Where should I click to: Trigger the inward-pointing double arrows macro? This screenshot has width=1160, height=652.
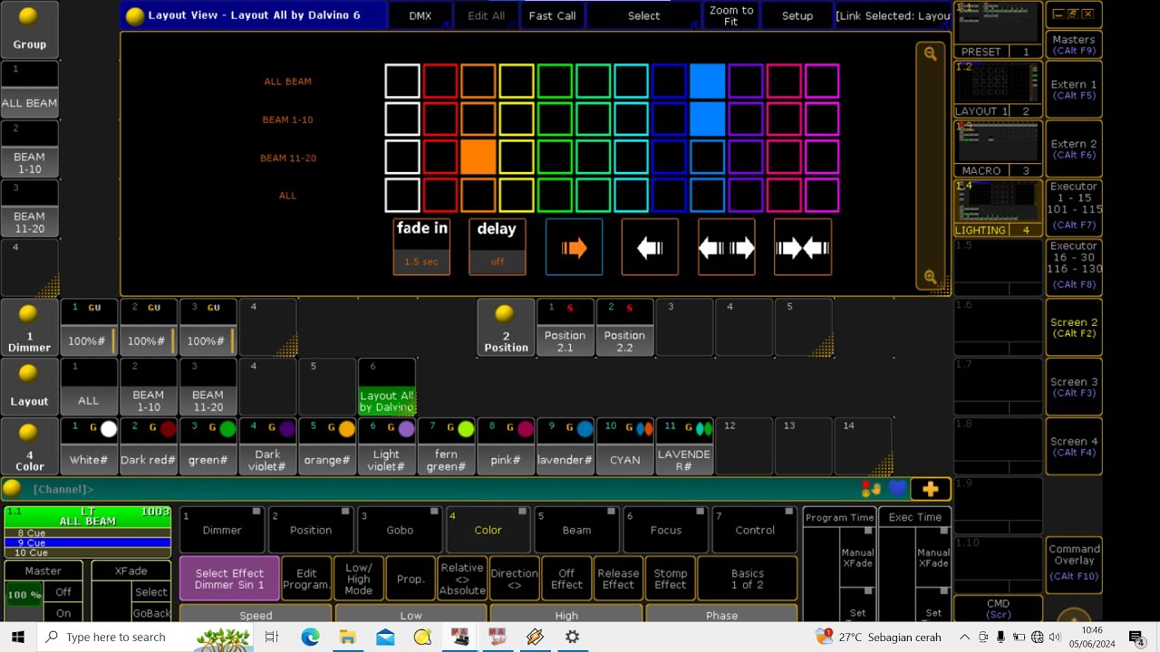point(803,247)
